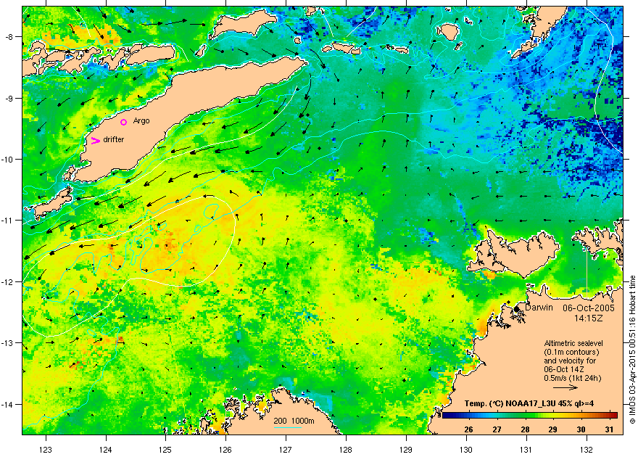638x457 pixels.
Task: Click the longitude axis label '125'
Action: point(165,450)
